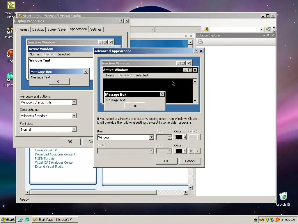Viewport: 298px width, 224px height.
Task: Toggle auto-hide pin on Solution Explorer
Action: coord(268,35)
